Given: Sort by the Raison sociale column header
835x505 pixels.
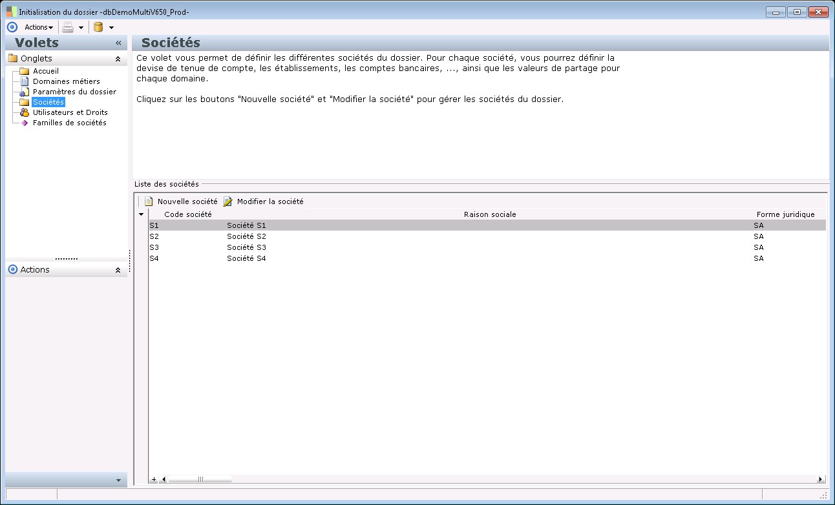Looking at the screenshot, I should coord(490,214).
